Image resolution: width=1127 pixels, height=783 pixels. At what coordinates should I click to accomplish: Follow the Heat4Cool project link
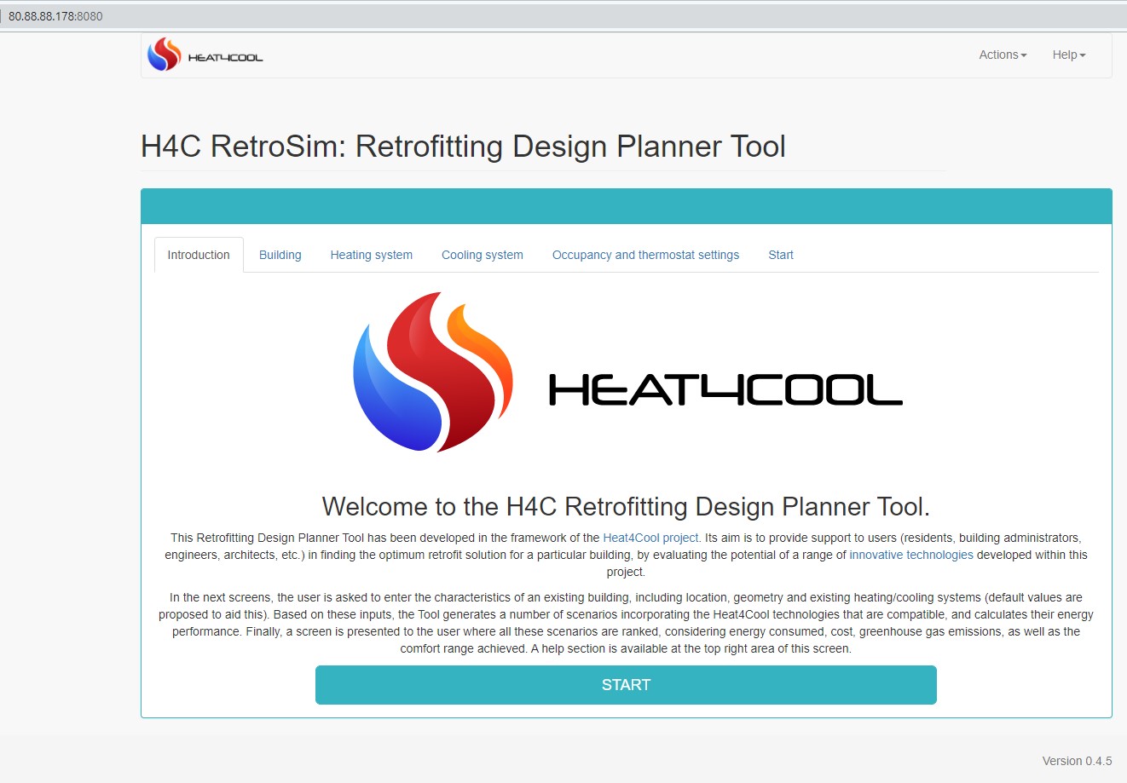650,538
